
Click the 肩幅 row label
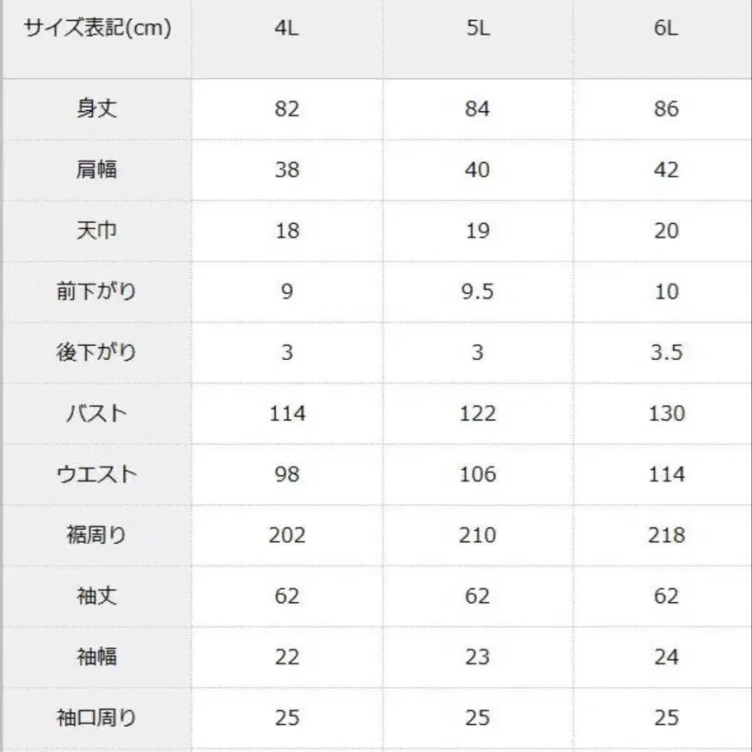[97, 170]
